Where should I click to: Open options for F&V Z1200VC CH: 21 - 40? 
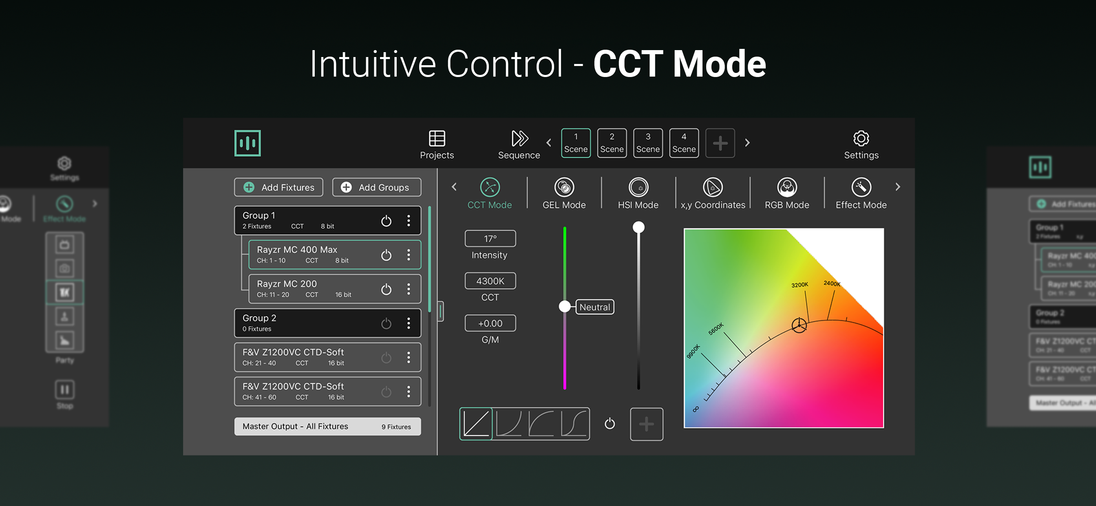[409, 357]
